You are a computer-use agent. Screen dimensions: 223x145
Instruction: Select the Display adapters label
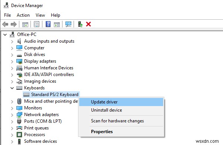(x=40, y=61)
